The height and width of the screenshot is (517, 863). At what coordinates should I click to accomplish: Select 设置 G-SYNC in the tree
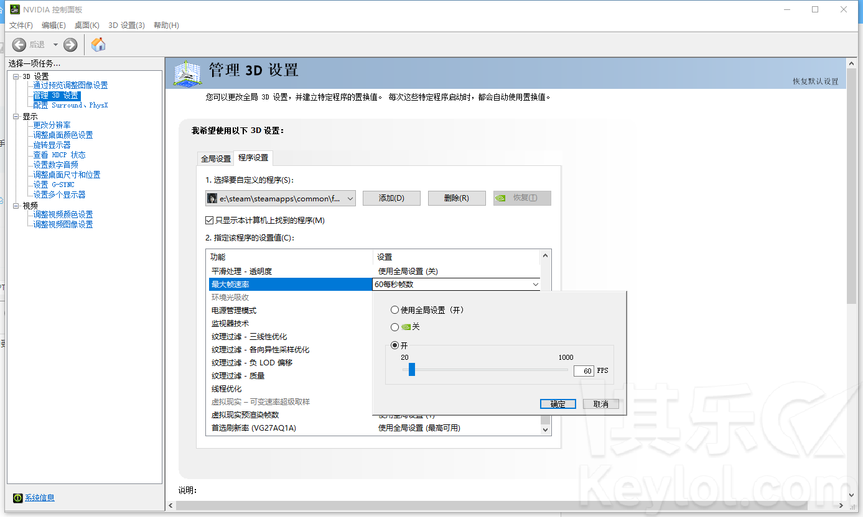coord(54,185)
